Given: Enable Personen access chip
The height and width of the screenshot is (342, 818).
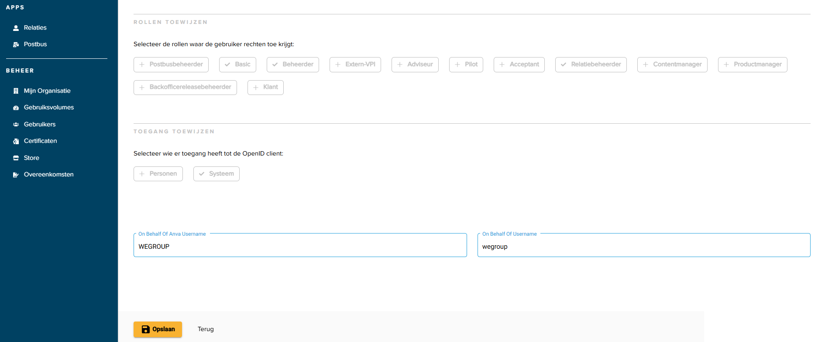Looking at the screenshot, I should 158,174.
